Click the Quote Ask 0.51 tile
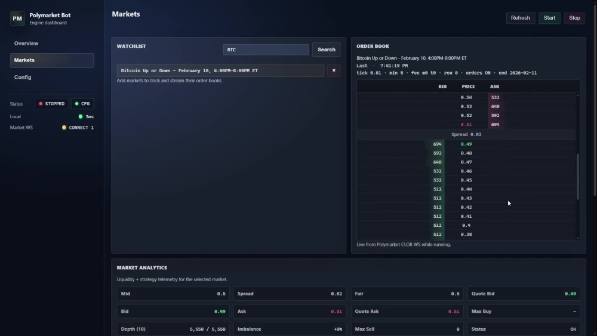 pos(407,312)
